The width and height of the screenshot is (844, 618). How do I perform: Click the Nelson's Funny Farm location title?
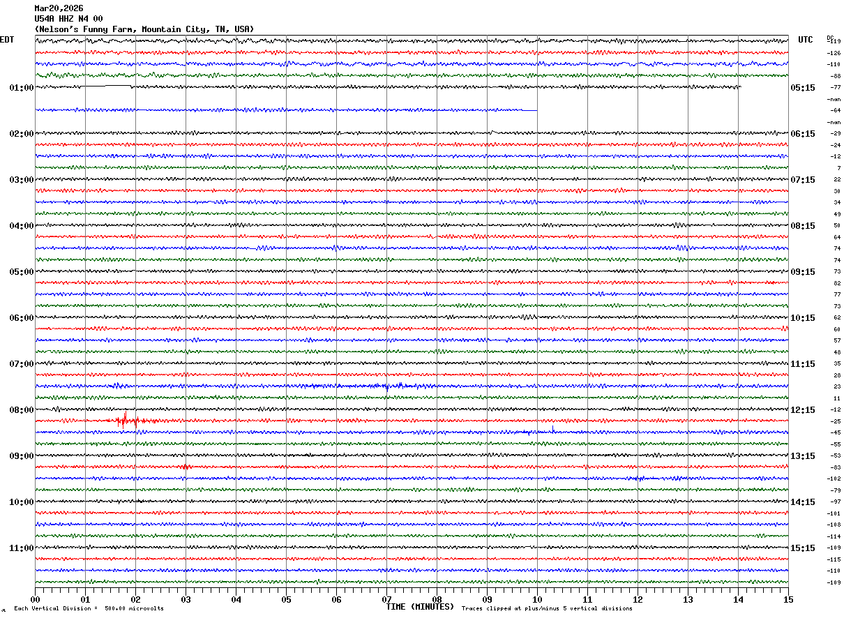[144, 29]
